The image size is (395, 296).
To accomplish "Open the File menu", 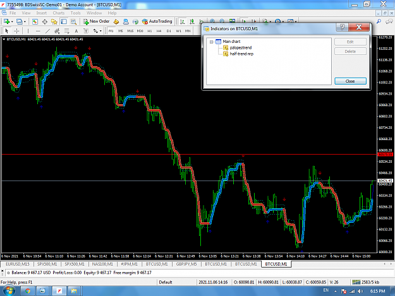I will [x=13, y=13].
